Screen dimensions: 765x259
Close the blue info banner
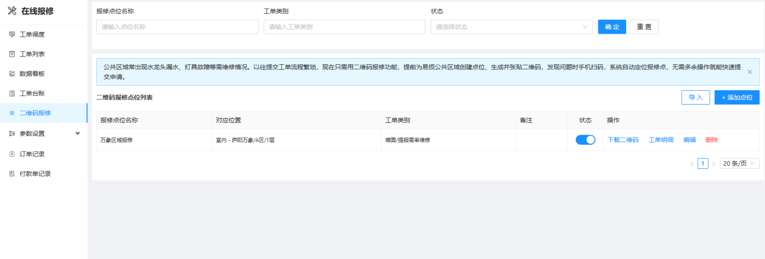(749, 72)
